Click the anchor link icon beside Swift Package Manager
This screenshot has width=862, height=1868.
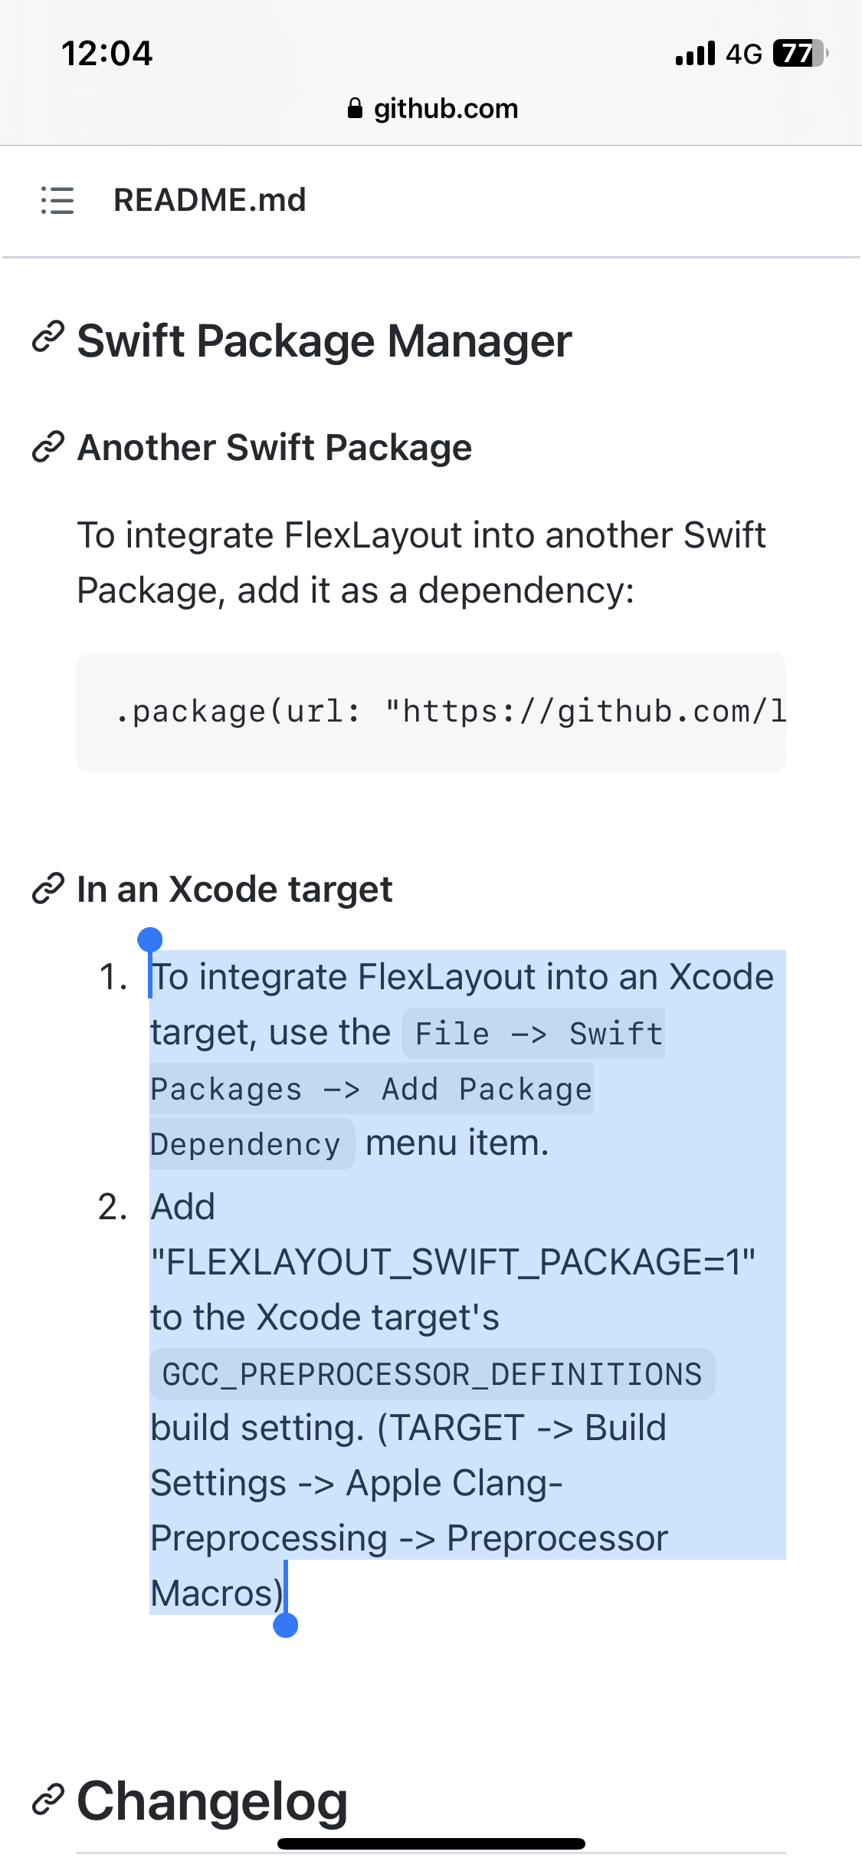click(48, 340)
